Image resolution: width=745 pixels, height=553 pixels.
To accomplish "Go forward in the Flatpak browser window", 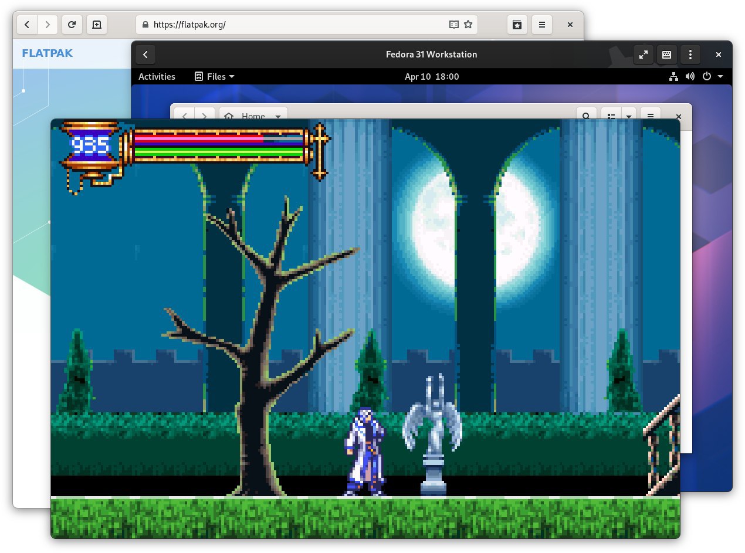I will (48, 25).
